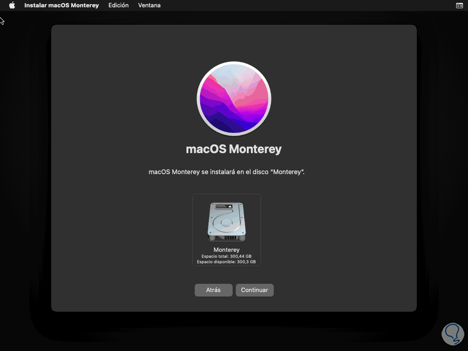The height and width of the screenshot is (351, 468).
Task: Click the 'macOS Monterey' heading
Action: [234, 149]
